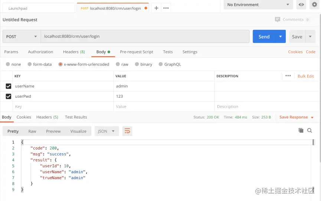Viewport: 321px width, 201px height.
Task: Open the Code snippet link
Action: (311, 52)
